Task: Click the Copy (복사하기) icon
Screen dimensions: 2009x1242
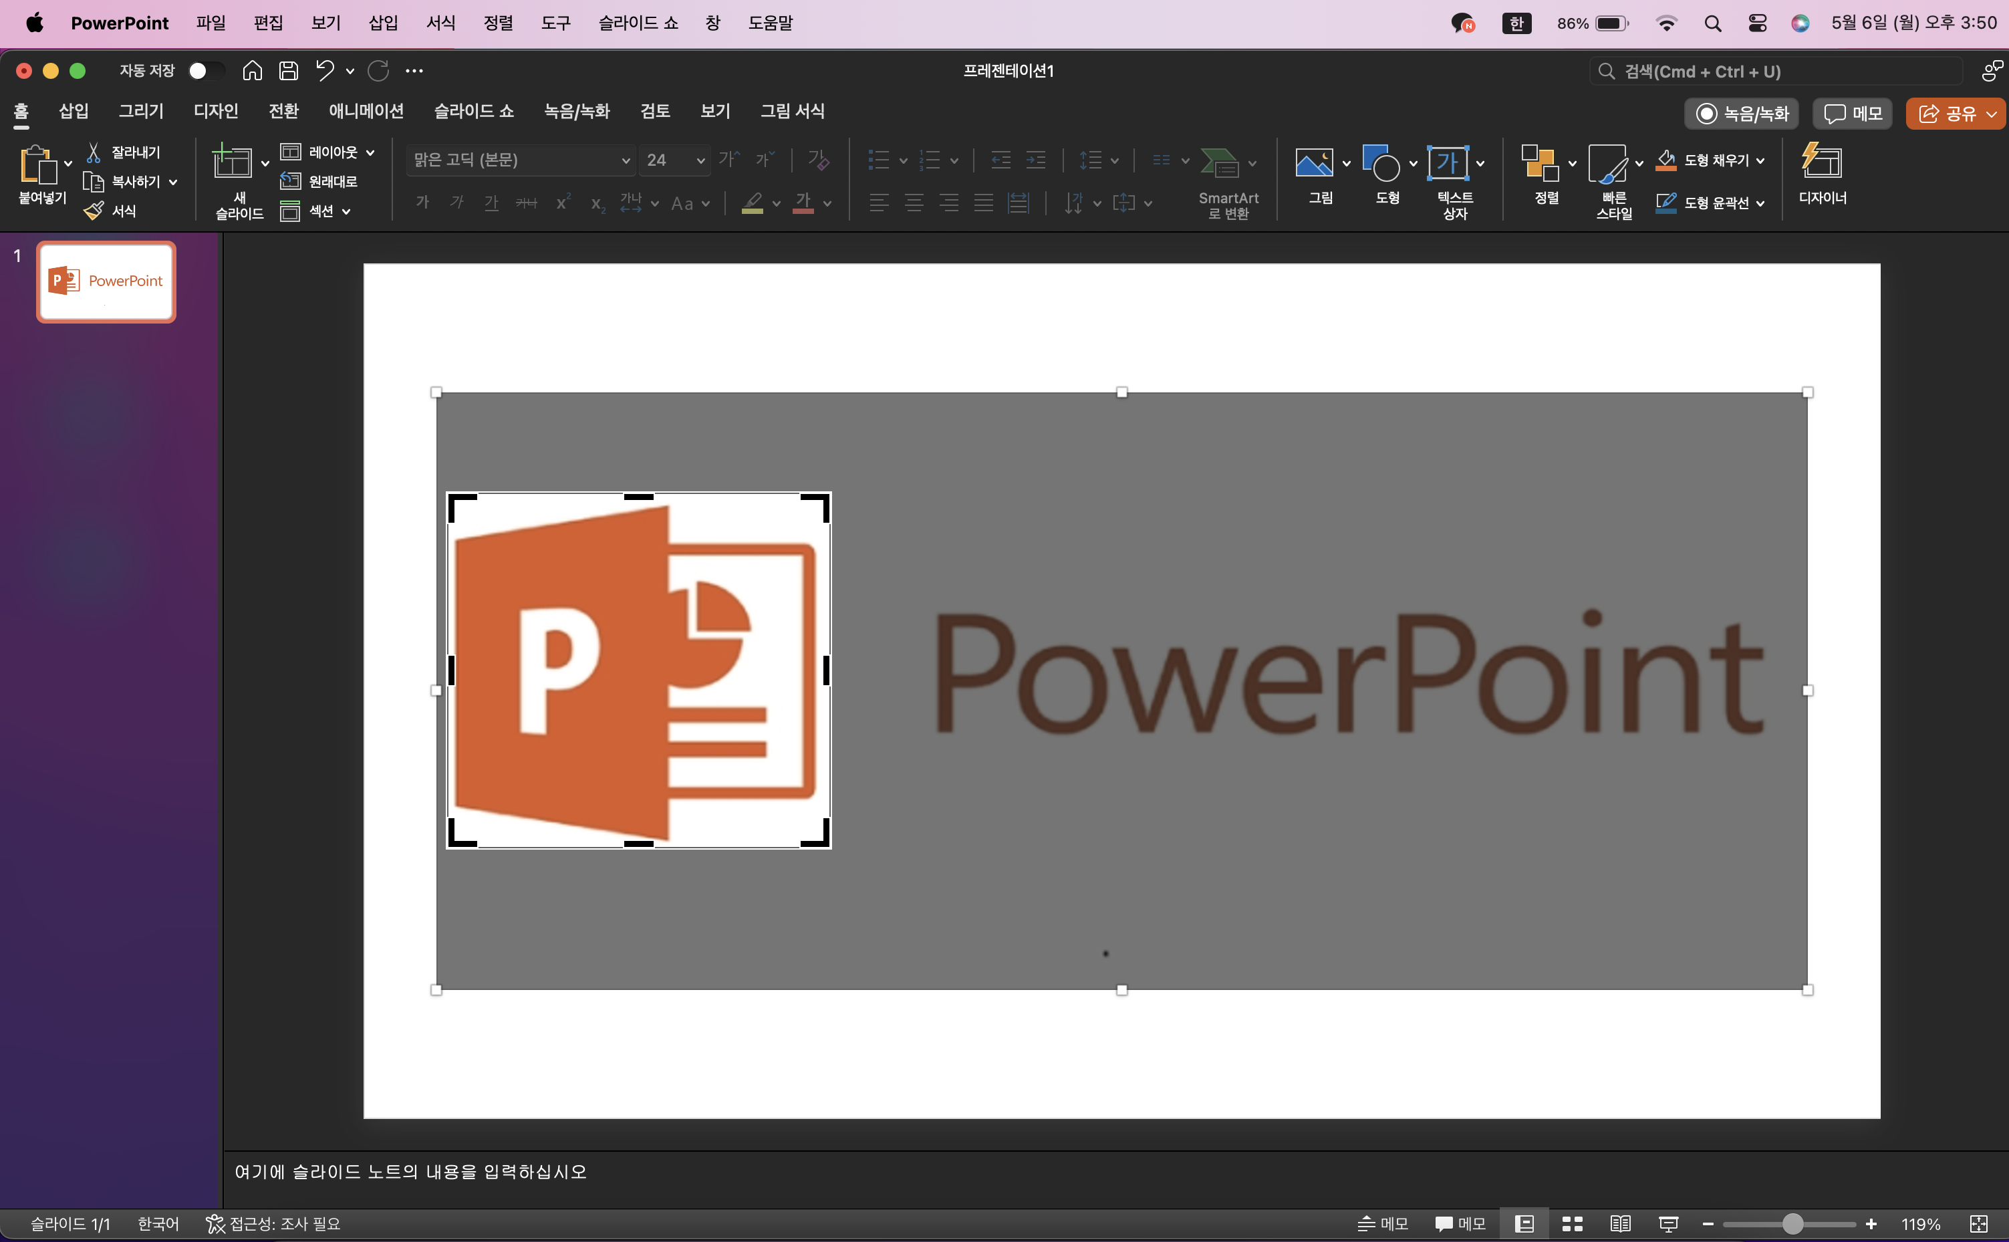Action: pyautogui.click(x=94, y=182)
